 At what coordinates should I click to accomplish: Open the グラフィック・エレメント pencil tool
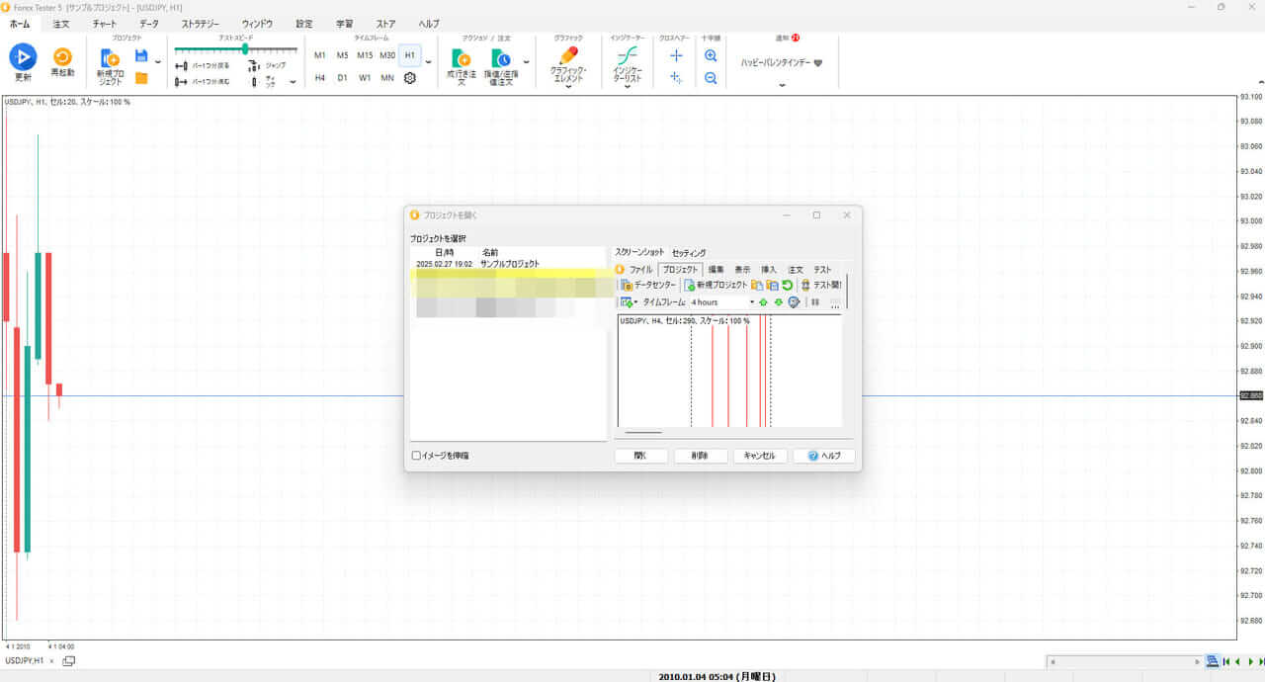click(x=568, y=55)
